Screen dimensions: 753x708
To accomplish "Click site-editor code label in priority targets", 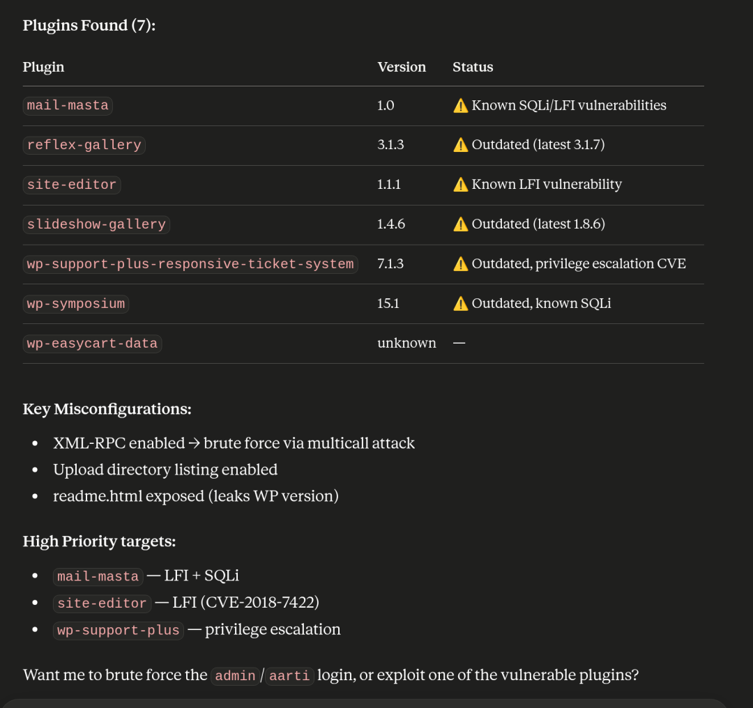I will (x=102, y=603).
